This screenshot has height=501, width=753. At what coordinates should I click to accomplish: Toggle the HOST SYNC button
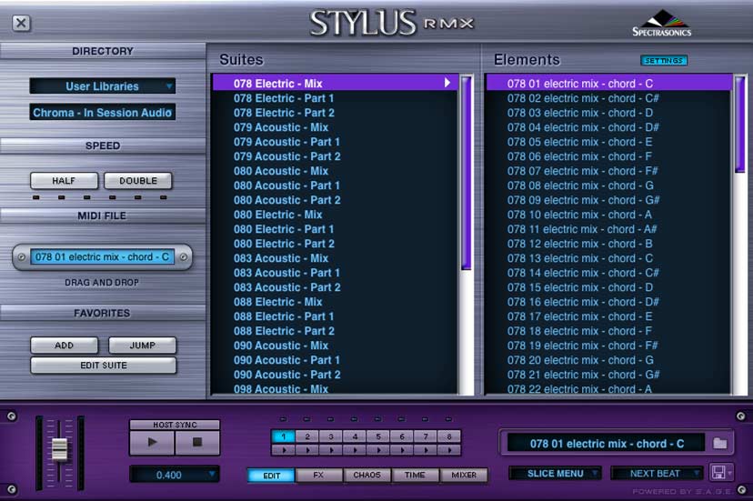(175, 425)
